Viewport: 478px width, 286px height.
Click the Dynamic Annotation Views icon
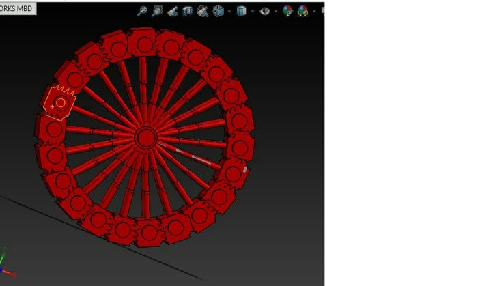click(203, 11)
